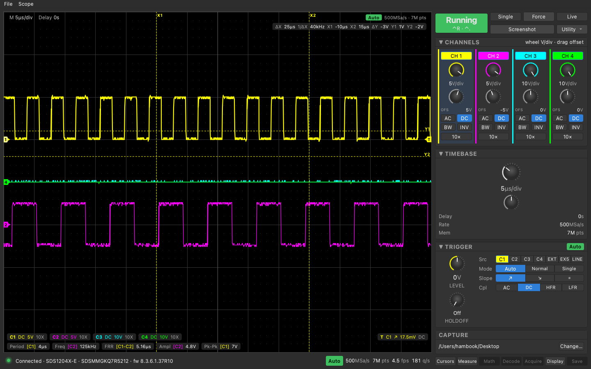Click the Force trigger button
The height and width of the screenshot is (369, 591).
(539, 17)
